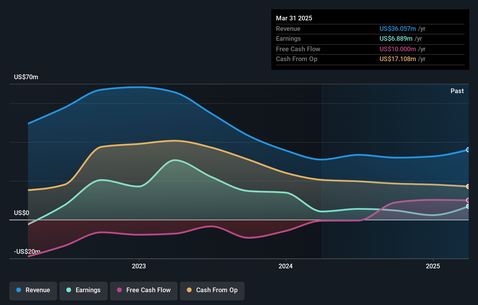Click the blue Revenue legend dot
This screenshot has width=478, height=305.
tap(19, 290)
